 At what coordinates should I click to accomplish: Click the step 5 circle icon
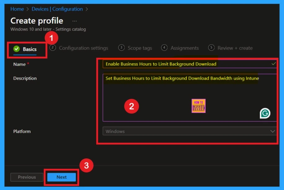tap(211, 48)
